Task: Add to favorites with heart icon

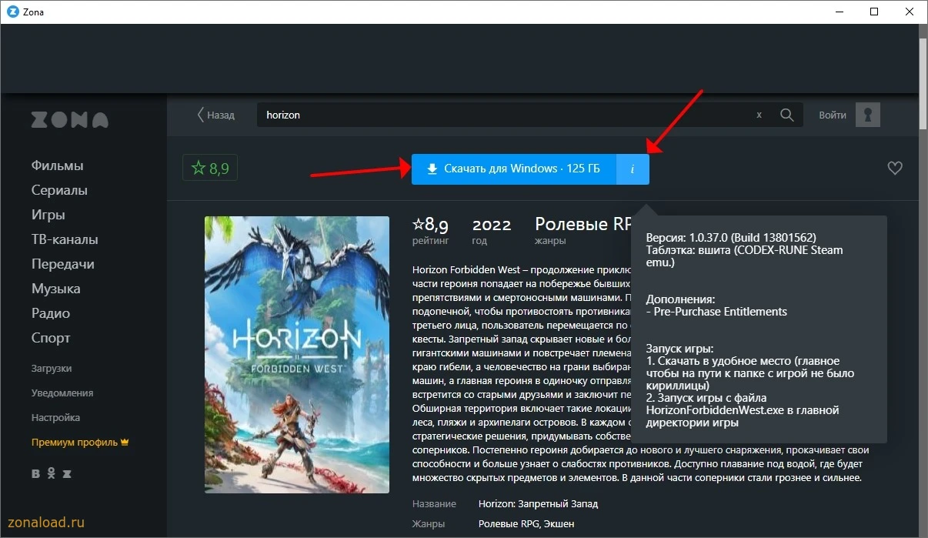Action: (x=894, y=168)
